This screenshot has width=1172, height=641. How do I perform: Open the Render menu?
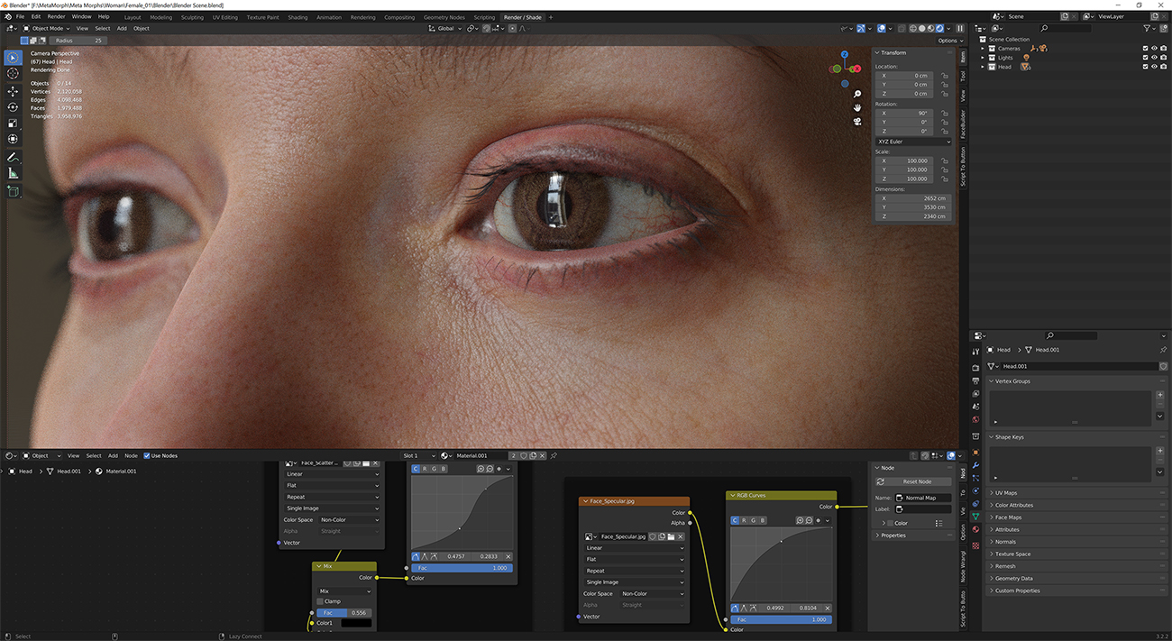[x=56, y=16]
